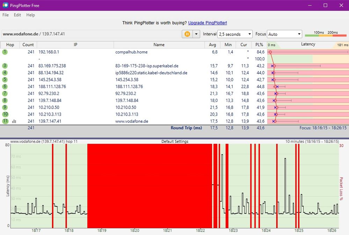Screen dimensions: 349x235
Task: Click the large red packet loss block in graph
Action: [x=150, y=185]
